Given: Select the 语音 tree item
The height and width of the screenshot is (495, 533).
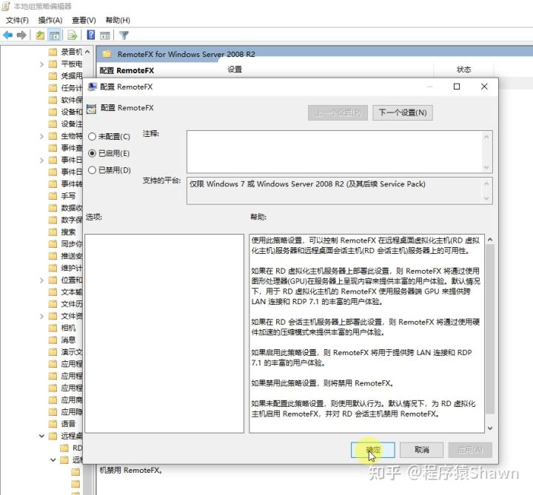Looking at the screenshot, I should coord(68,424).
